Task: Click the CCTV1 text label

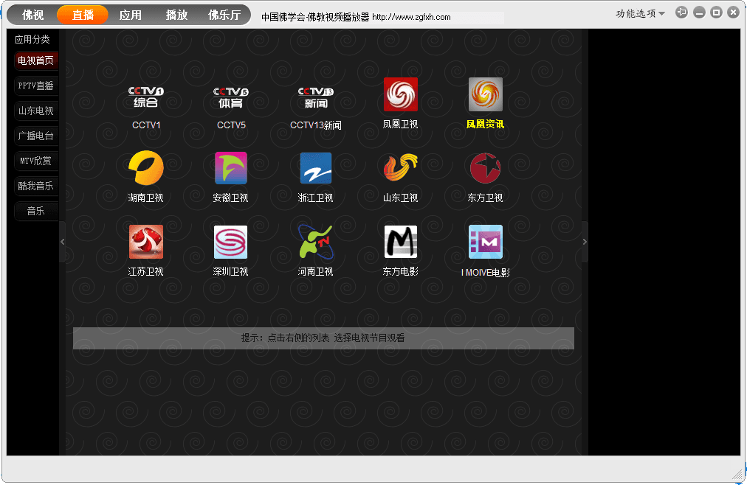Action: [x=146, y=125]
